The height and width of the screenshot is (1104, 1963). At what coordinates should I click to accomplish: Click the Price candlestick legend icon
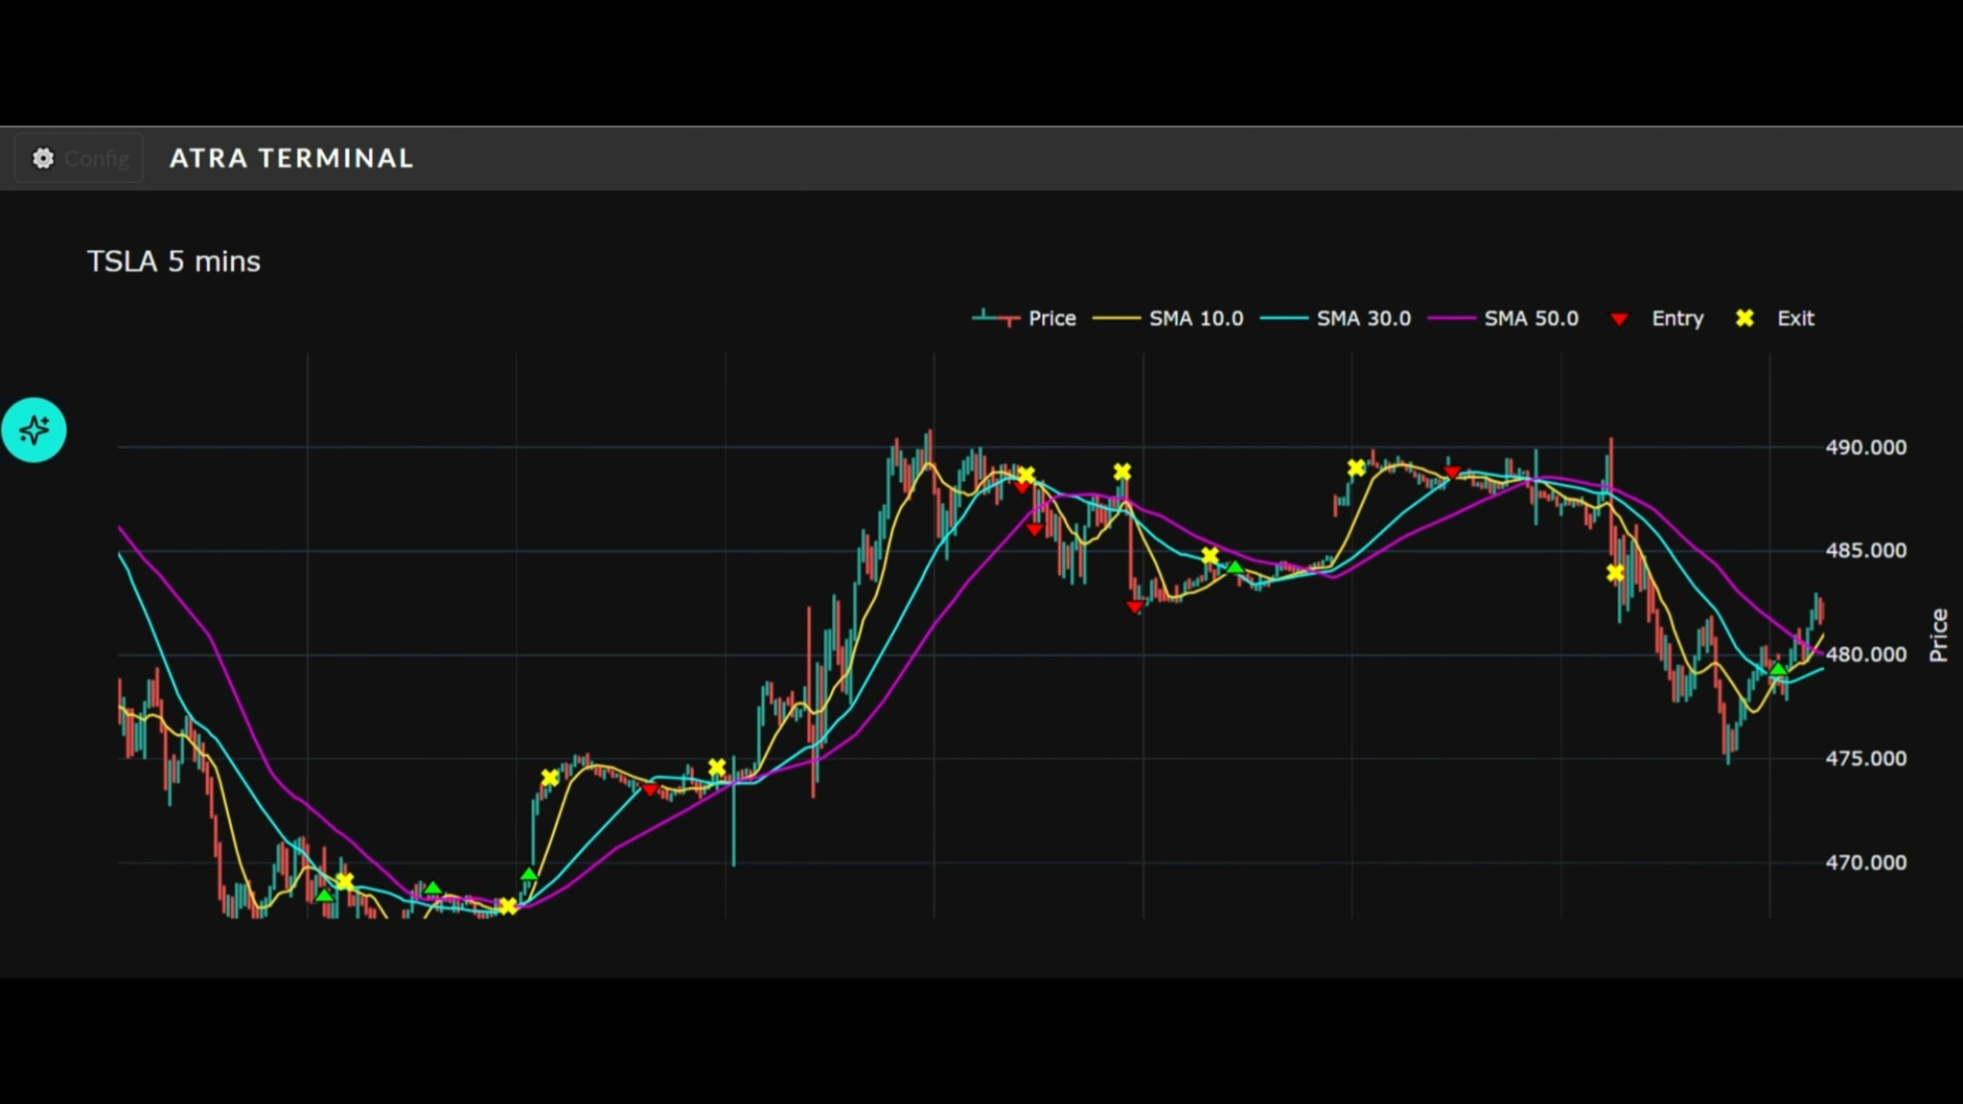point(995,317)
